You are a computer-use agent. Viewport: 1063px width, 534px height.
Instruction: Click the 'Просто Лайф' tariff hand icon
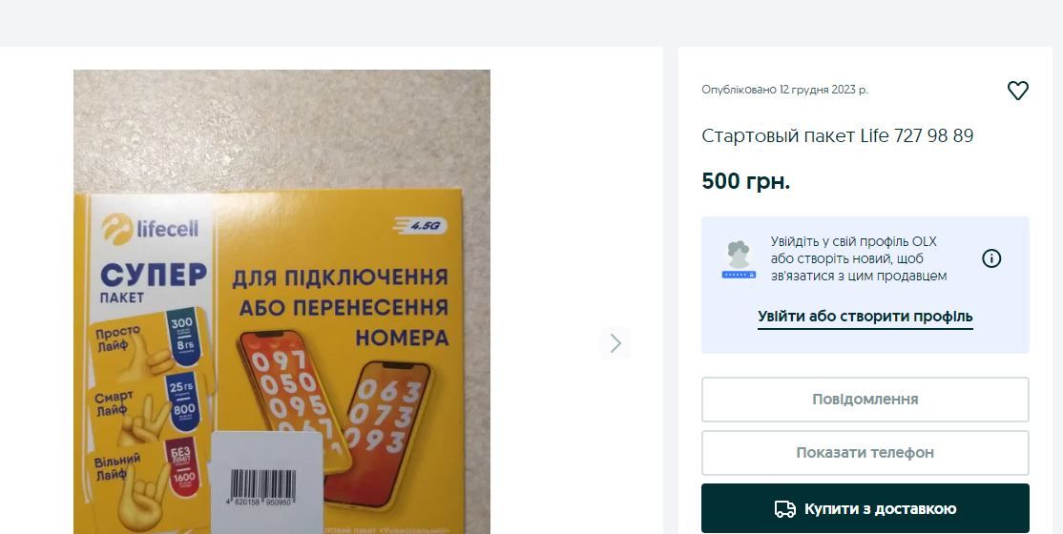coord(144,353)
